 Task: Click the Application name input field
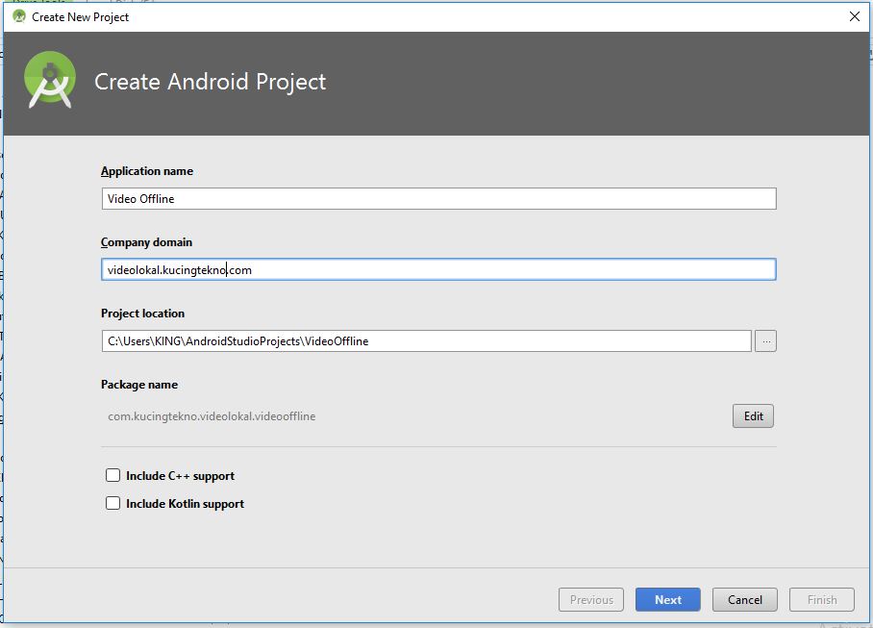[438, 199]
